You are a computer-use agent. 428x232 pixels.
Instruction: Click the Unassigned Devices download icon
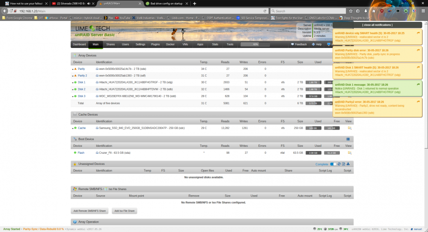pyautogui.click(x=348, y=164)
